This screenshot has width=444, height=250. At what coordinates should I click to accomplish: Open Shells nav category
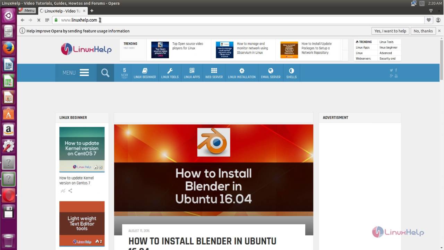(291, 73)
